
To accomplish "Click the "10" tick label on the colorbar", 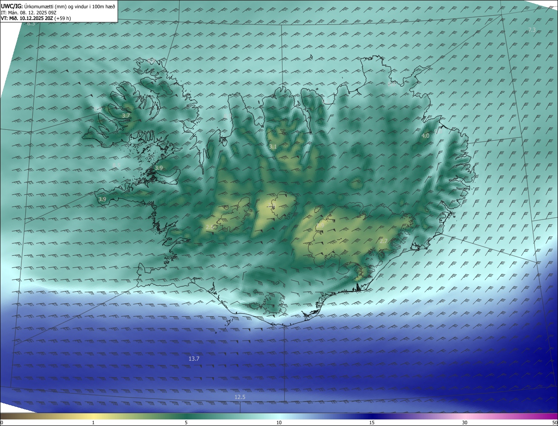I will tap(279, 423).
